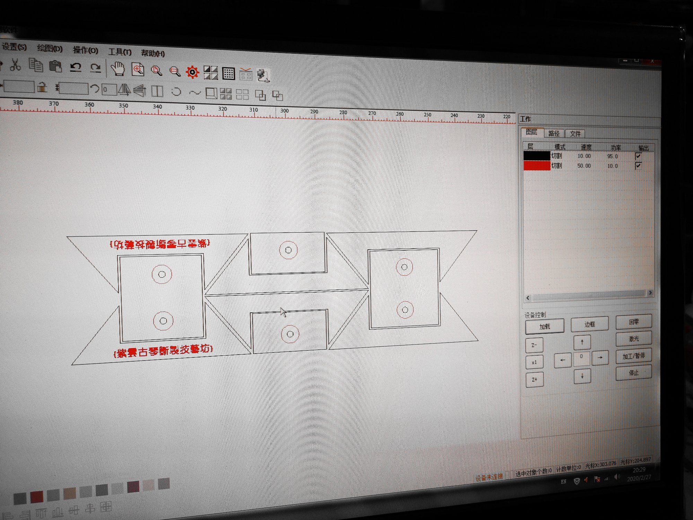Click the undo arrow icon

pos(76,67)
